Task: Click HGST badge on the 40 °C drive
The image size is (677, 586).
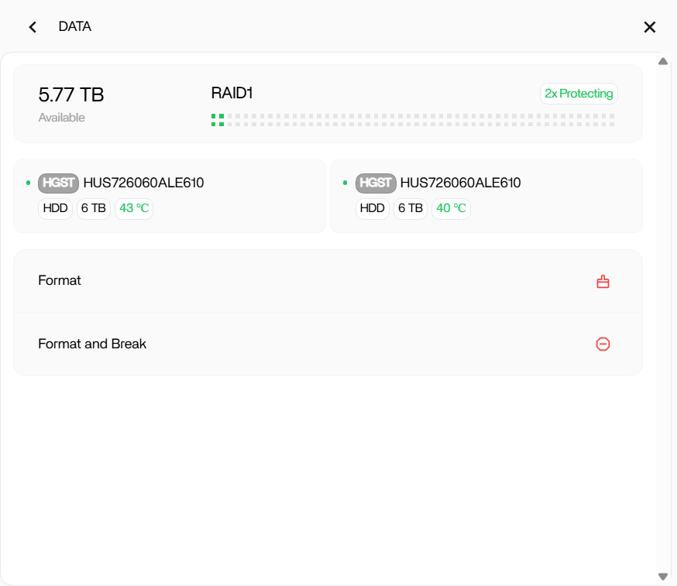Action: [376, 183]
